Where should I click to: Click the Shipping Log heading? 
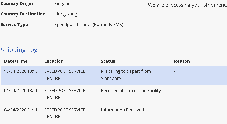(x=19, y=50)
